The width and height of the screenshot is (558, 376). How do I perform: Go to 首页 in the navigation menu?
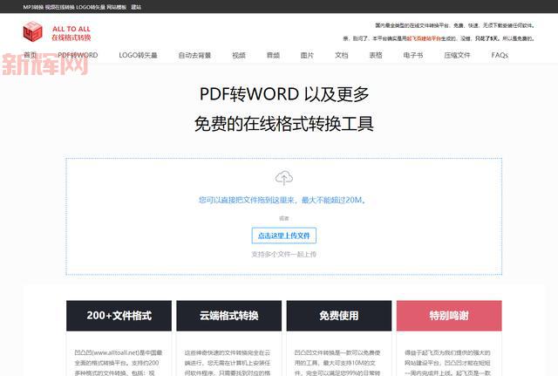coord(31,55)
